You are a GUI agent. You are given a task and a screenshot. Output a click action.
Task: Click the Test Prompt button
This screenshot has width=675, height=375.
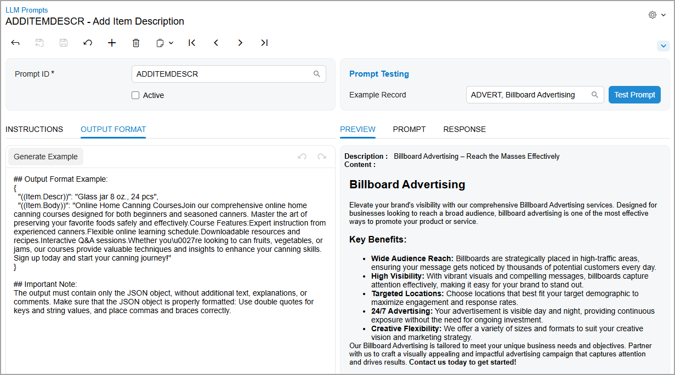point(634,95)
